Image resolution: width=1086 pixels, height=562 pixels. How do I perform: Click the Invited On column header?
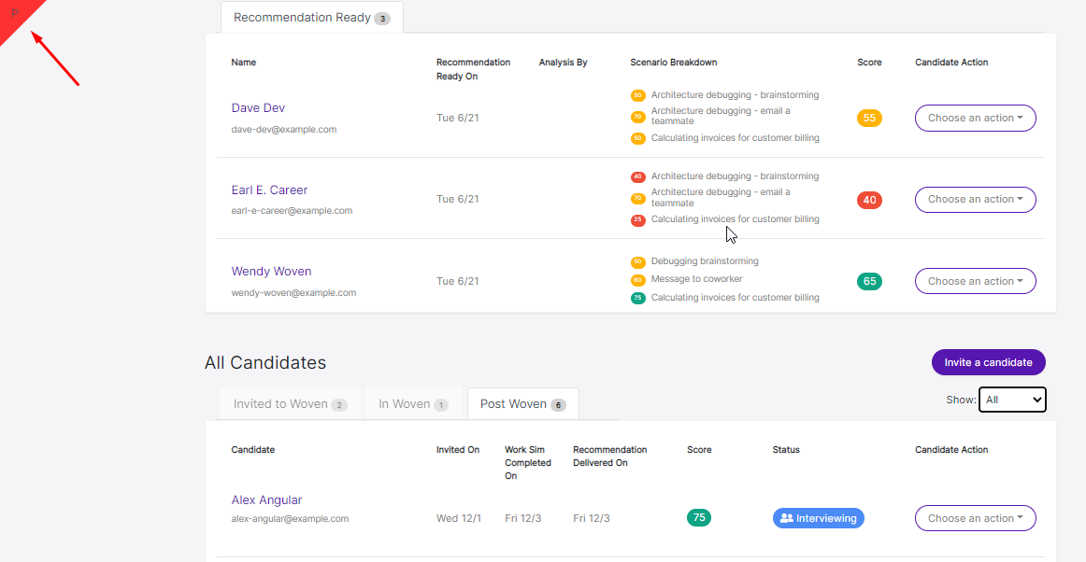(458, 450)
